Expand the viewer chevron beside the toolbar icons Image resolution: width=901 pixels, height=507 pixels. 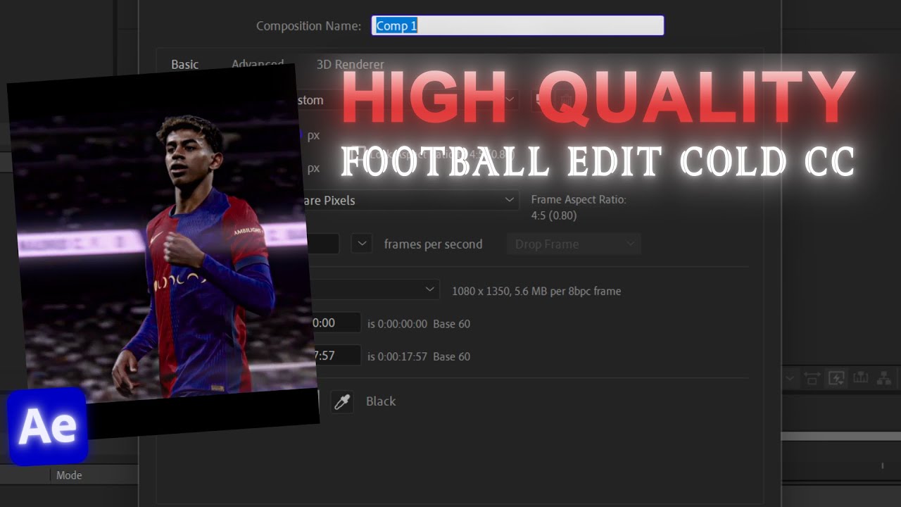pos(790,379)
